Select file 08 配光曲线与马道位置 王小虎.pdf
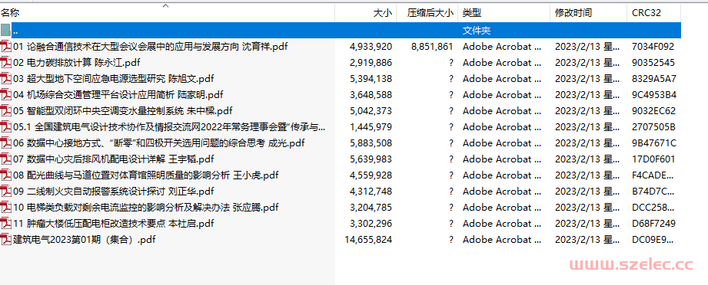This screenshot has height=285, width=708. (146, 175)
